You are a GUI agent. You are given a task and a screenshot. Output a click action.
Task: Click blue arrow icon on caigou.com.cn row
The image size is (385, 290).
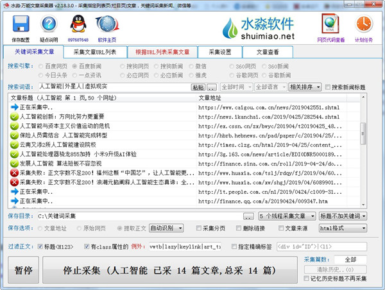click(x=15, y=107)
